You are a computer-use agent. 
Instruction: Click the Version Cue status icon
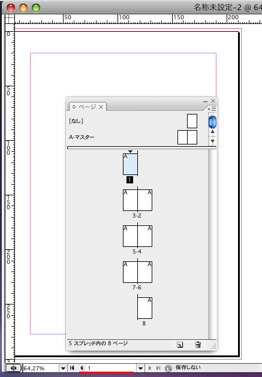[168, 368]
